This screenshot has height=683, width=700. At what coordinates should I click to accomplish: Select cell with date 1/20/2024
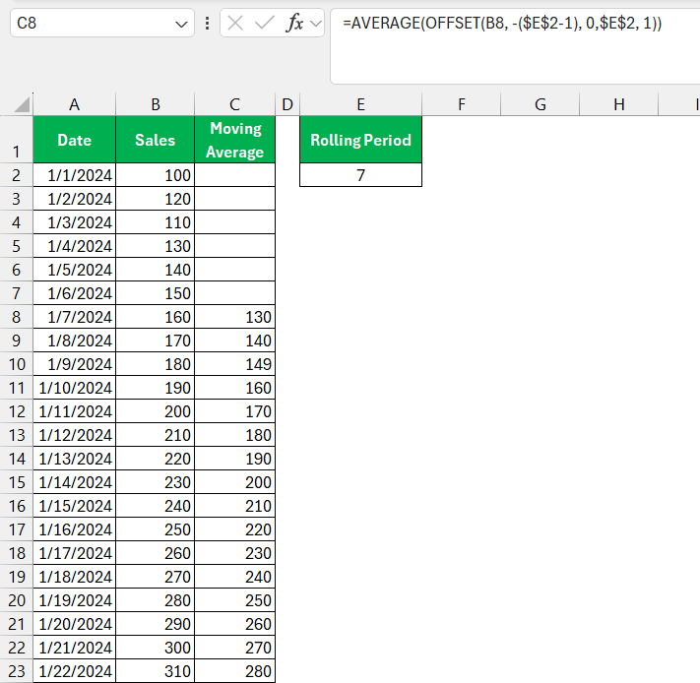(x=74, y=624)
